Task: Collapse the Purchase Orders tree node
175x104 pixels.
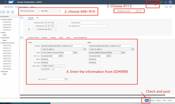Action: coord(1,20)
